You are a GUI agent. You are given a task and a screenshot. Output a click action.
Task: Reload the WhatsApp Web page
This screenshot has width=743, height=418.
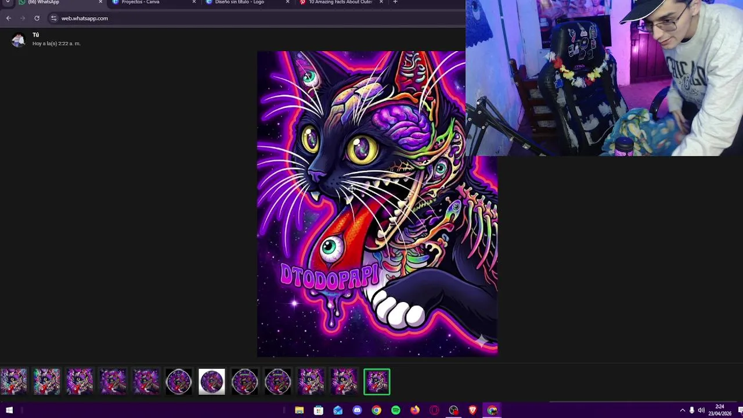click(x=37, y=18)
